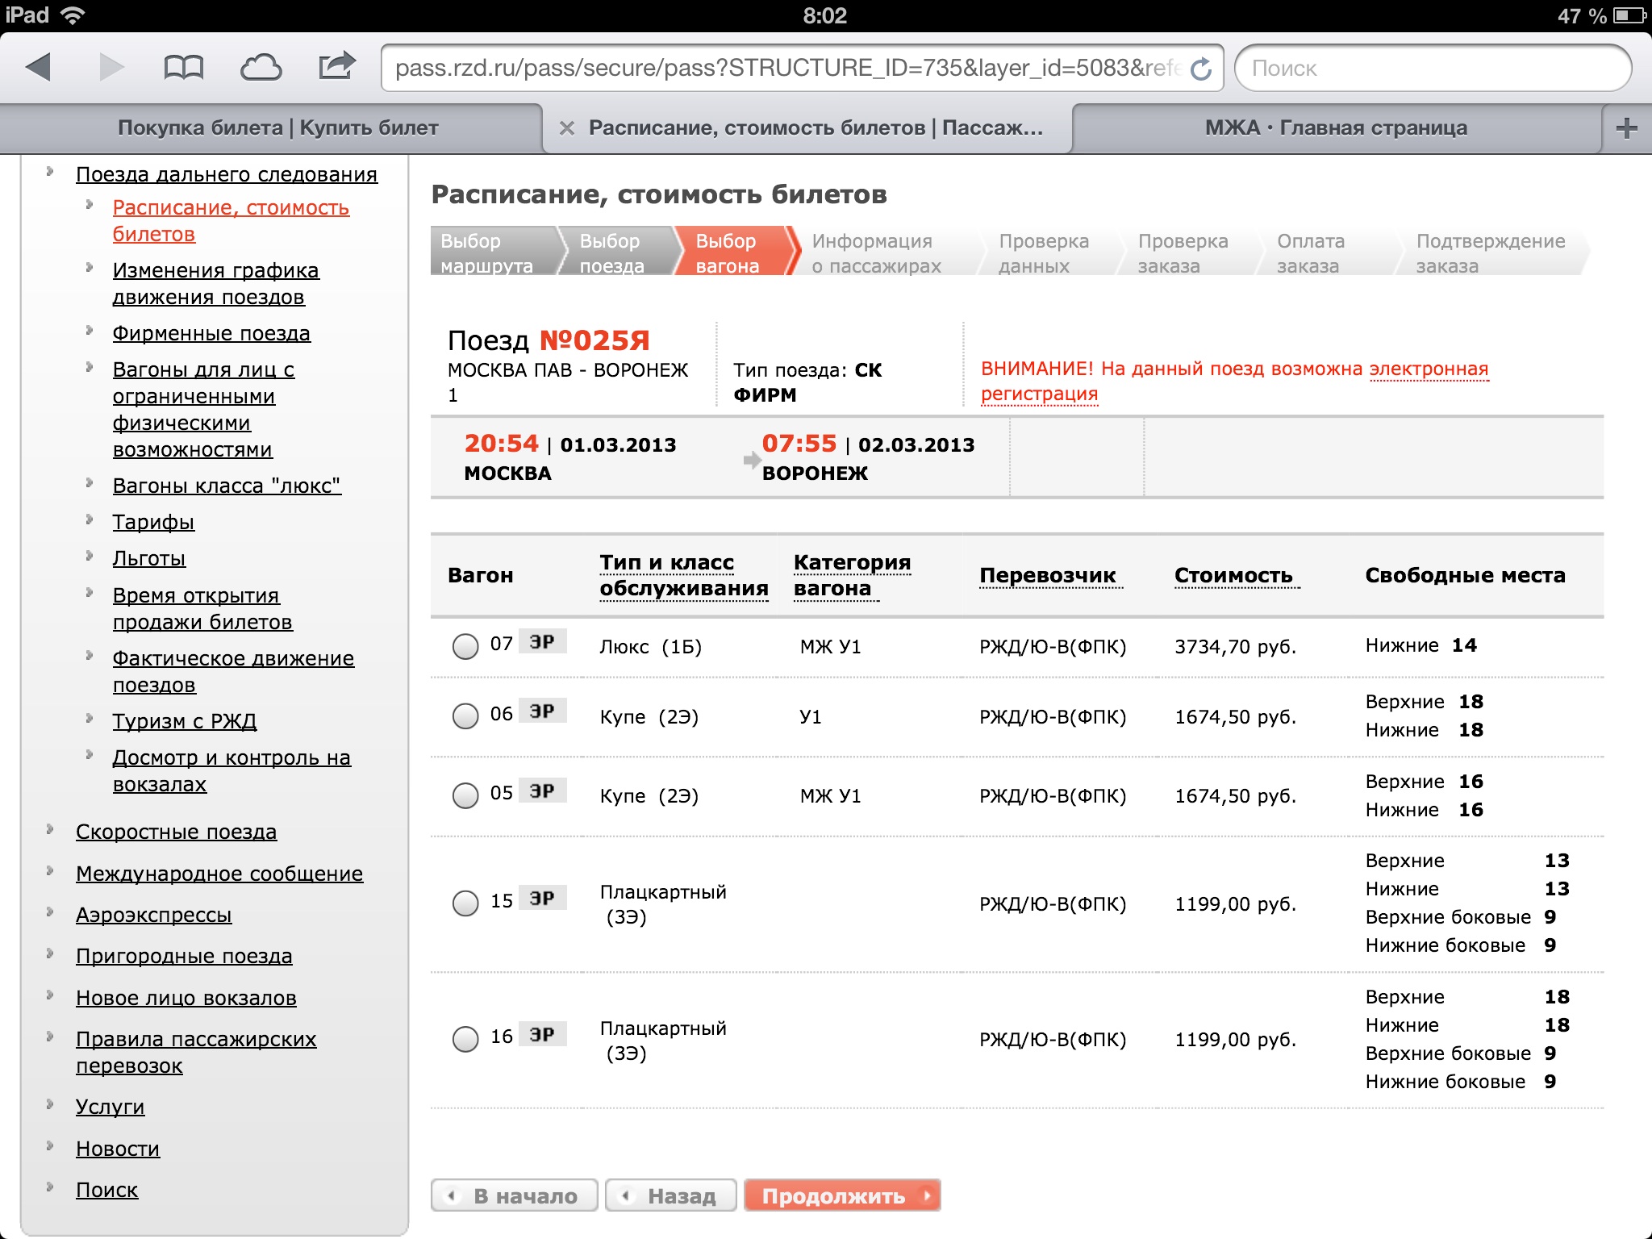Switch to the Покупка билета tab

(x=277, y=128)
